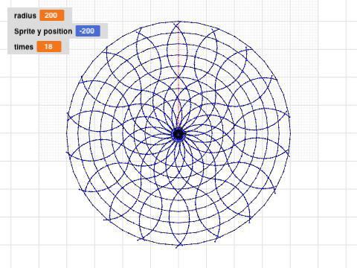This screenshot has height=268, width=357.
Task: Click the leftmost point of the outer circle
Action: pyautogui.click(x=67, y=133)
